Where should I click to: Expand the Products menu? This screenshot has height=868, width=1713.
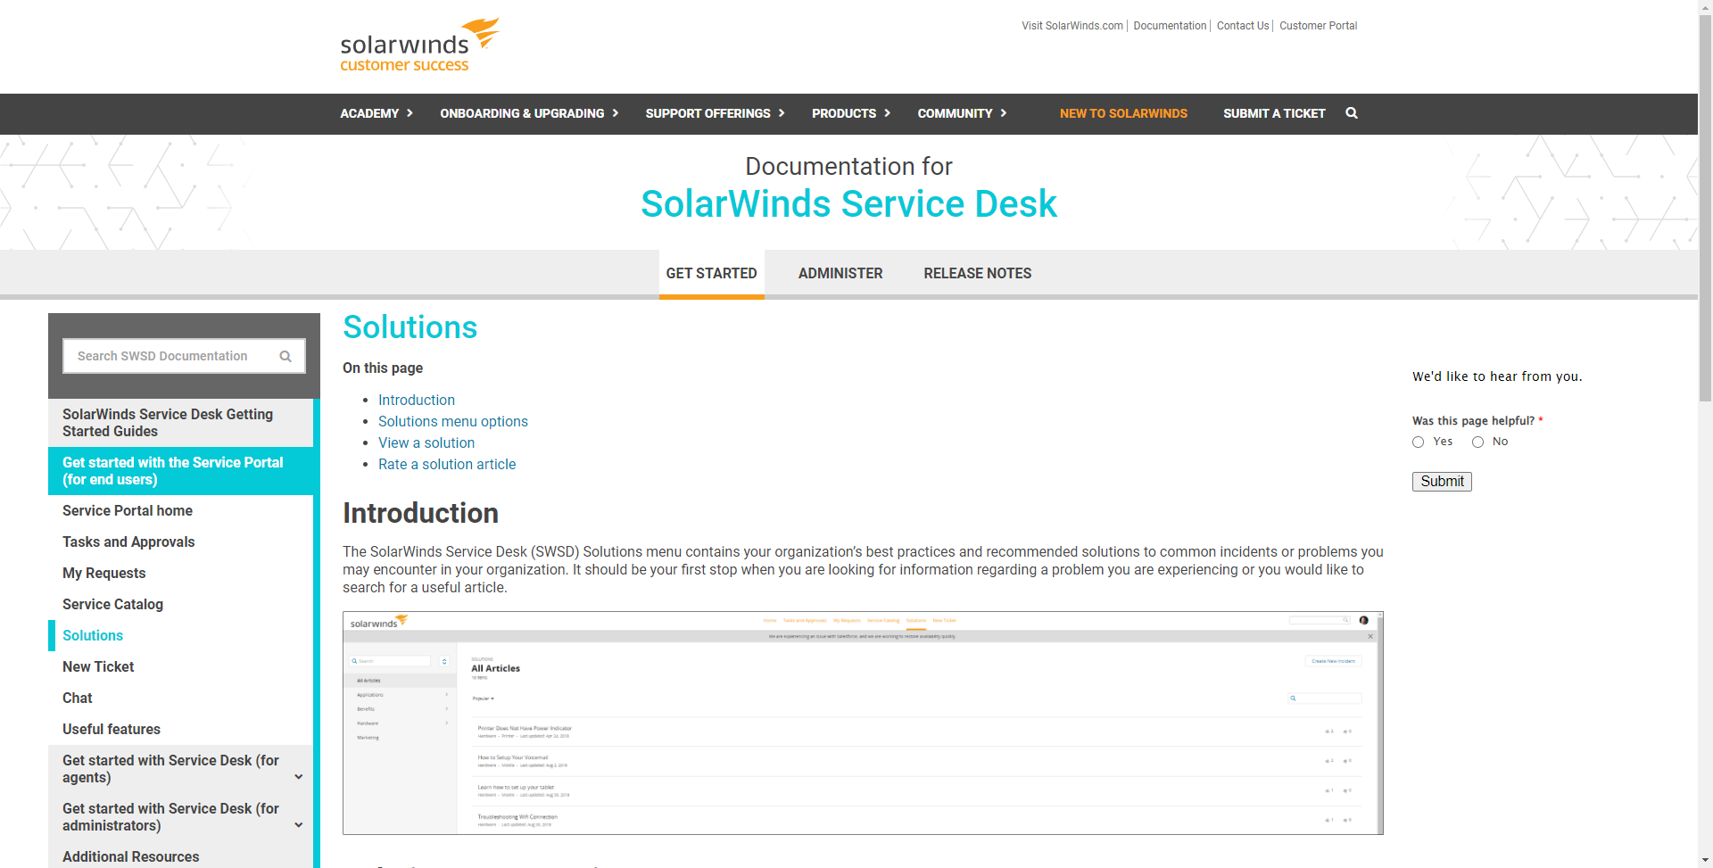point(851,113)
